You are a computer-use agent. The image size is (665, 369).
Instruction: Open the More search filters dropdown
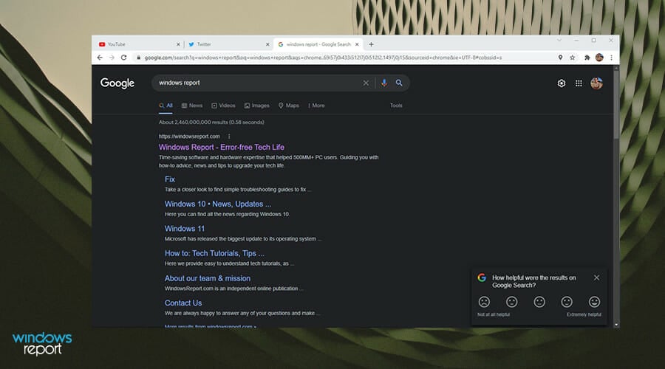316,106
